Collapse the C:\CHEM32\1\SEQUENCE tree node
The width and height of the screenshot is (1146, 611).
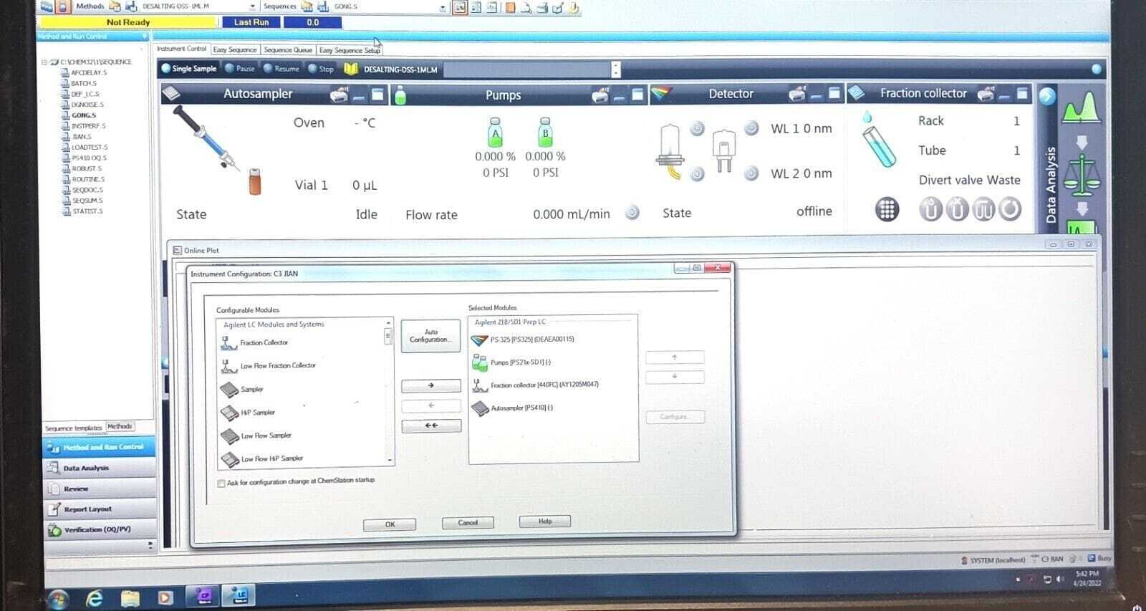tap(44, 62)
